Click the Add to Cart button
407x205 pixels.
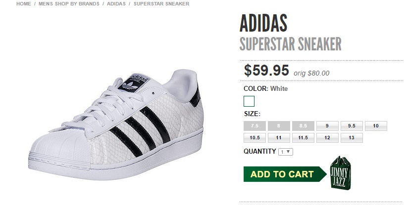283,174
